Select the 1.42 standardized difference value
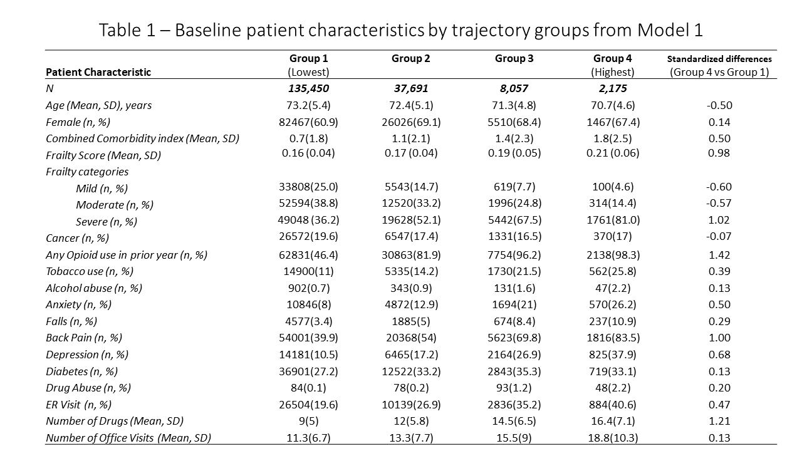This screenshot has height=451, width=802. pyautogui.click(x=719, y=255)
